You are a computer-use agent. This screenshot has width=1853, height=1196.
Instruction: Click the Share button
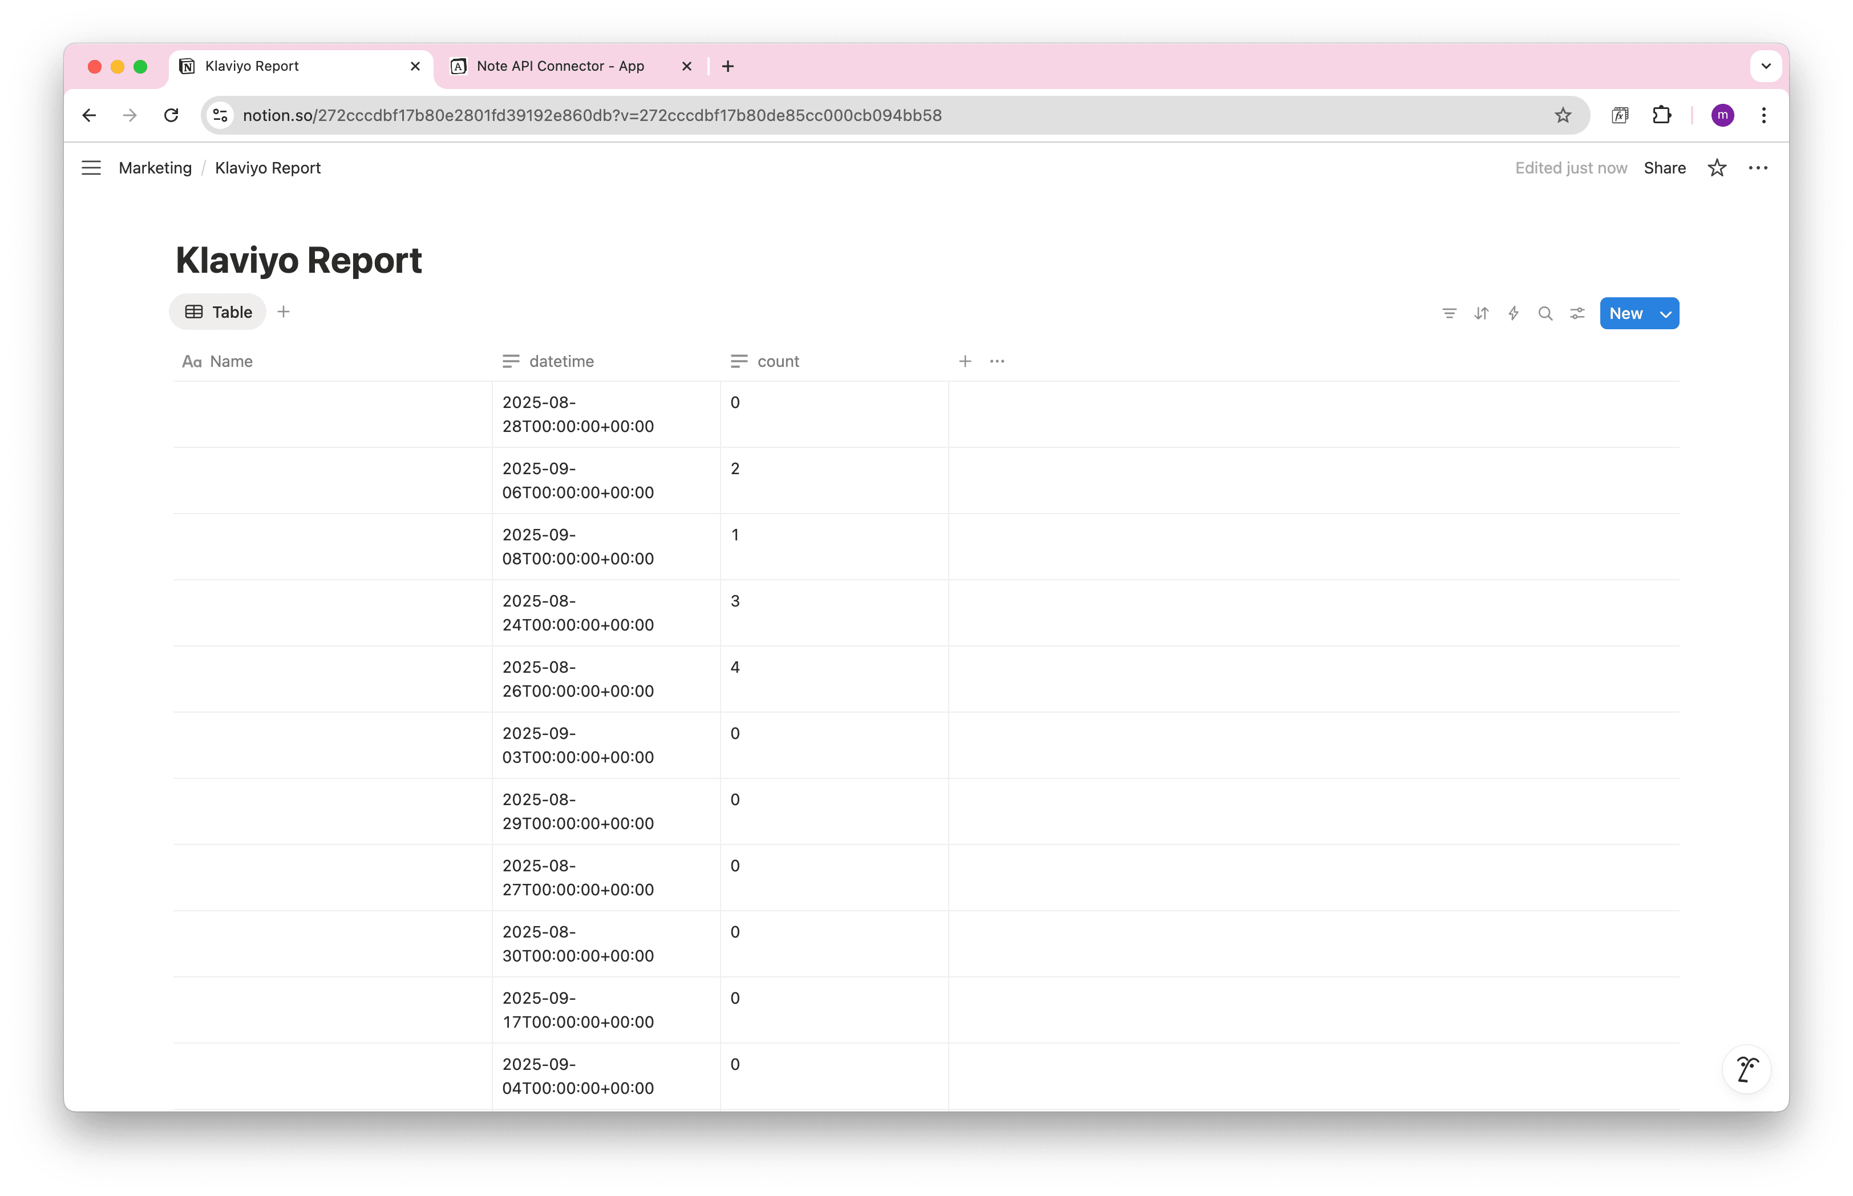(x=1664, y=168)
